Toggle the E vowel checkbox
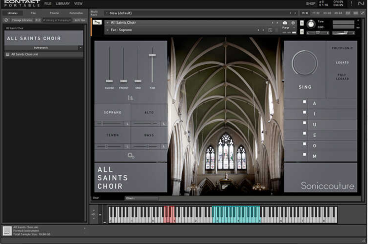368x244 pixels. 304,133
